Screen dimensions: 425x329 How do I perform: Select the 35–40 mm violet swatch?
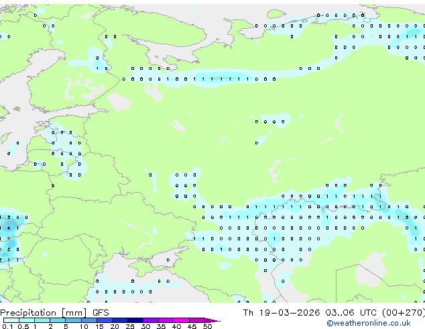pos(166,320)
